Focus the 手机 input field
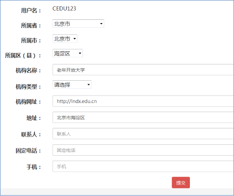Viewport: 234px width, 196px height. click(143, 166)
